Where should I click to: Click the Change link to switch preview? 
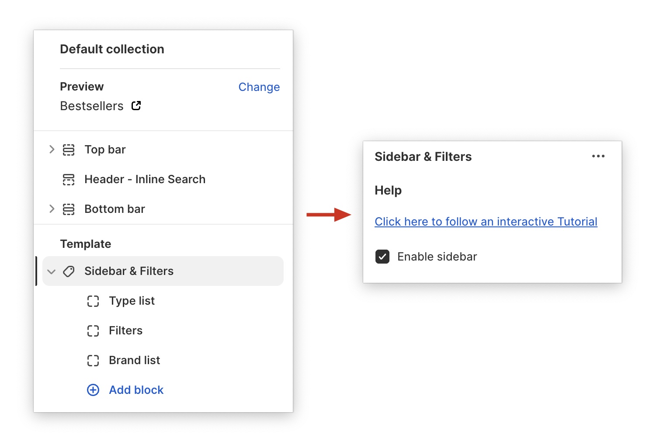(x=259, y=87)
